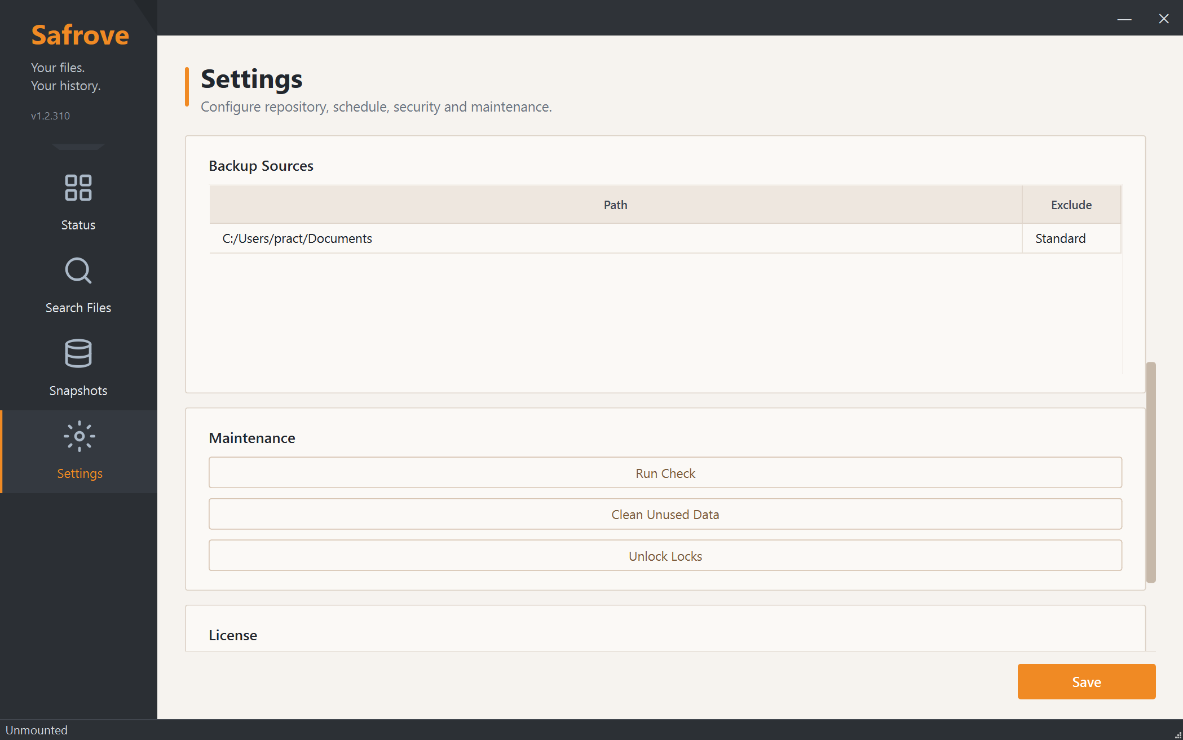Click Unlock Locks button
This screenshot has height=740, width=1183.
[x=665, y=556]
